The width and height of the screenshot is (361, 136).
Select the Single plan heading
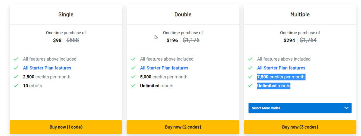pos(66,14)
